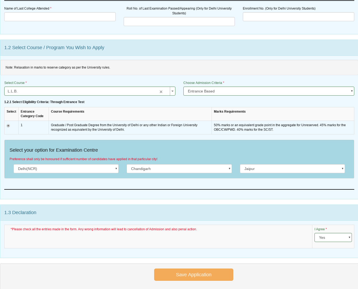Image resolution: width=358 pixels, height=289 pixels.
Task: Click the '1.2 Select Course / Program' section heading
Action: (x=54, y=48)
